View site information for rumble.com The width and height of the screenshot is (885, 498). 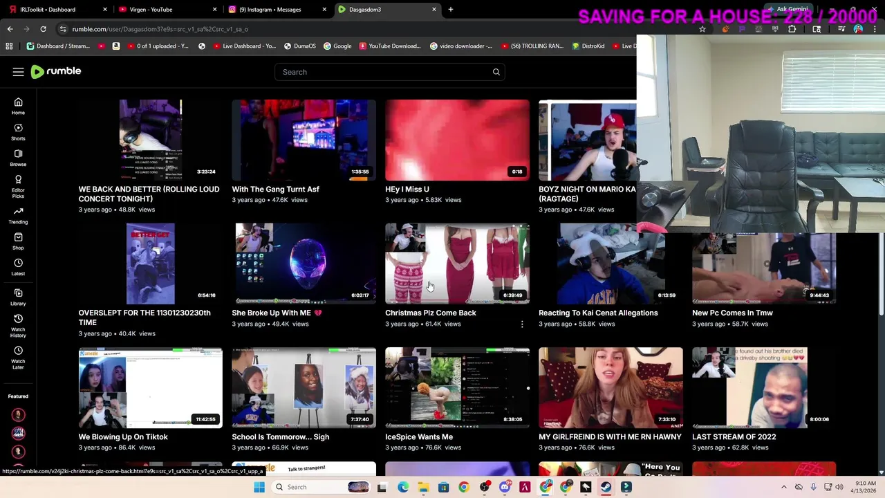(x=63, y=29)
